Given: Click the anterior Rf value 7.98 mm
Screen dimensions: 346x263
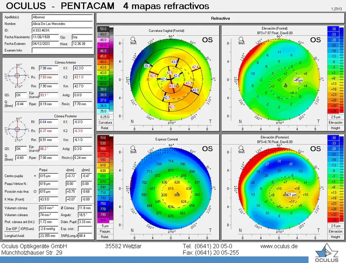Looking at the screenshot, I should (x=48, y=68).
